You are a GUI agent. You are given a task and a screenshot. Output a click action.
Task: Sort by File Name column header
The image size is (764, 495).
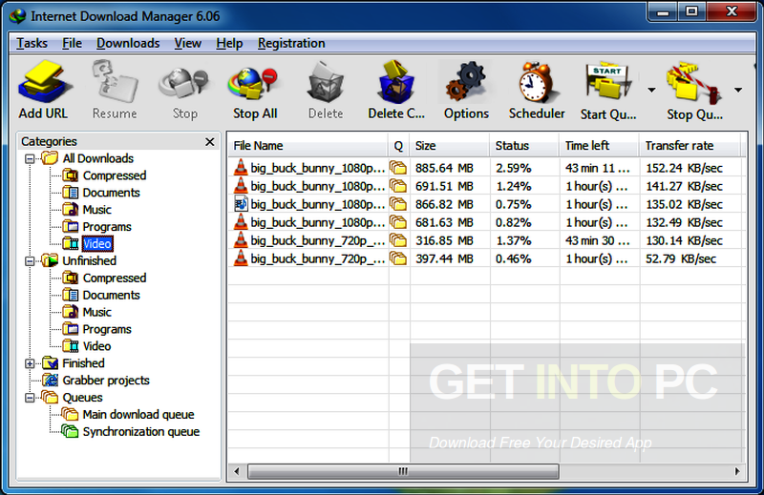coord(308,146)
